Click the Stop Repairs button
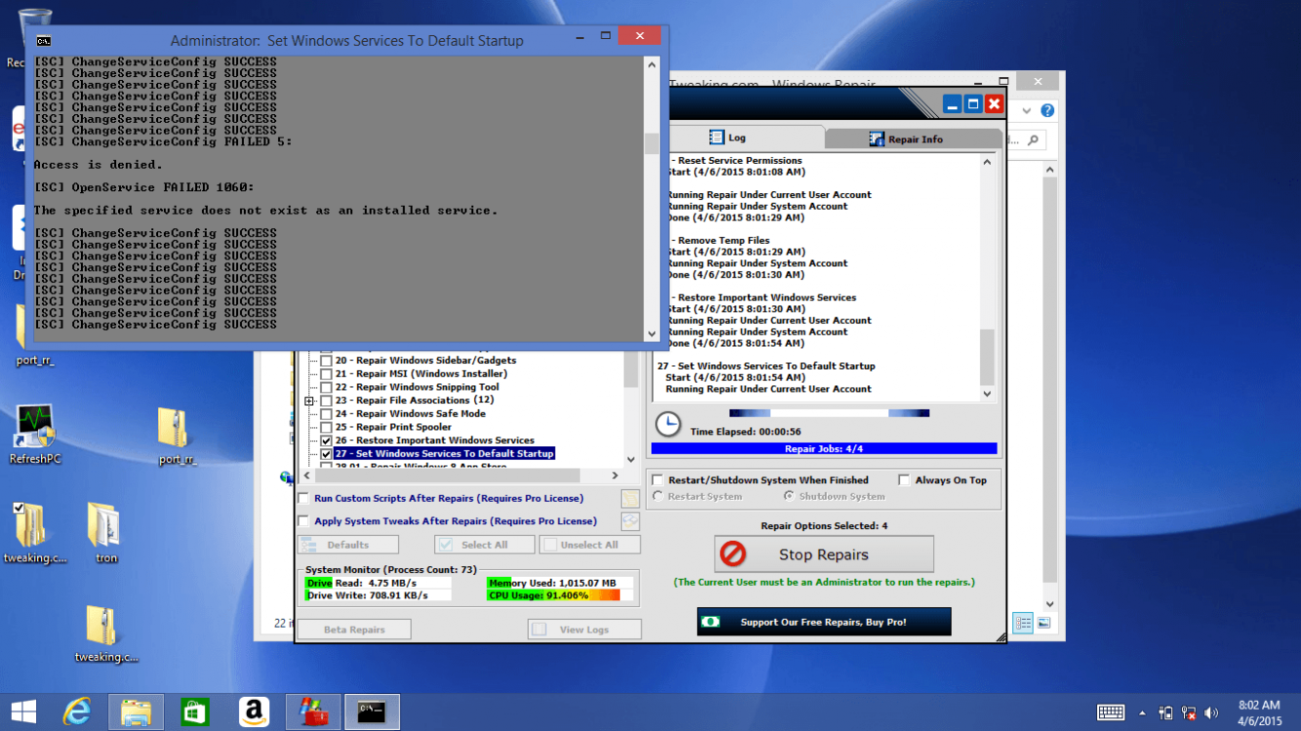This screenshot has height=731, width=1301. pos(824,555)
